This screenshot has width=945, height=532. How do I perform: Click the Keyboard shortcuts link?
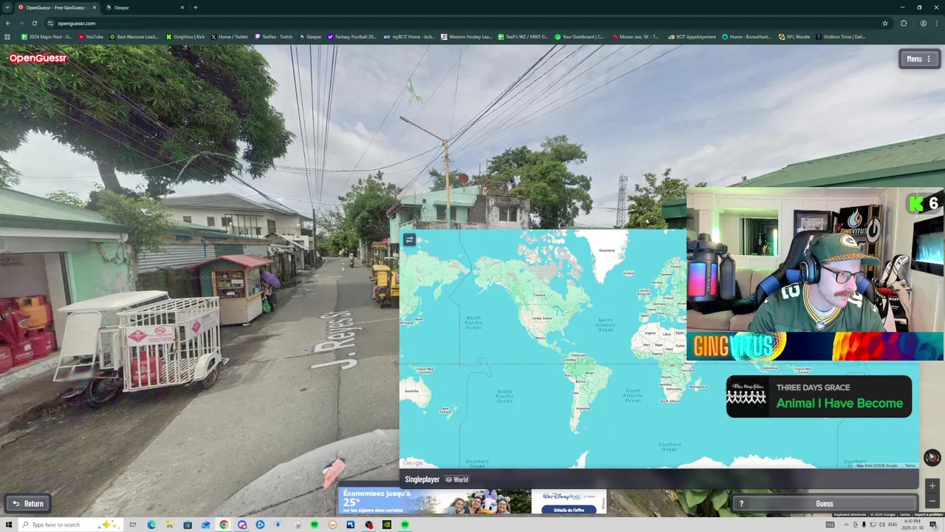pyautogui.click(x=850, y=514)
